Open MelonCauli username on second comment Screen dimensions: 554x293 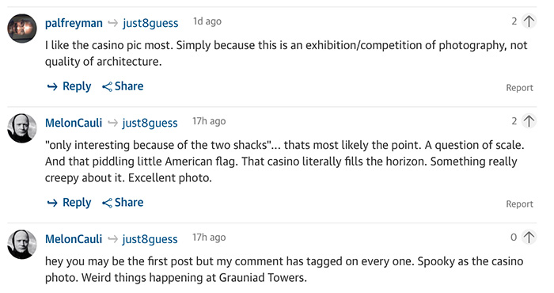tap(74, 123)
